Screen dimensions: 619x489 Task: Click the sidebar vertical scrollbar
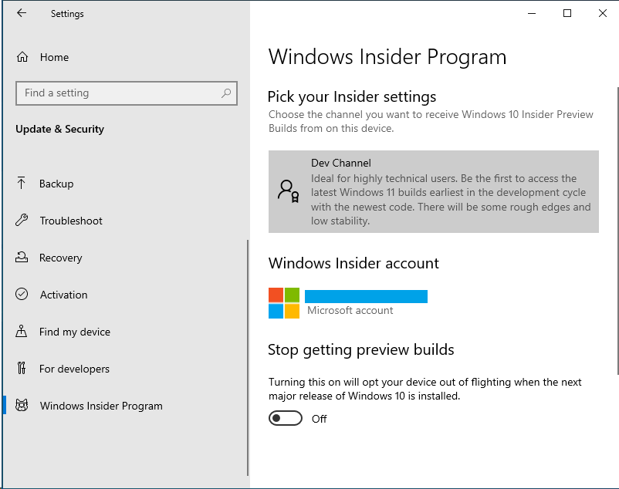[248, 358]
